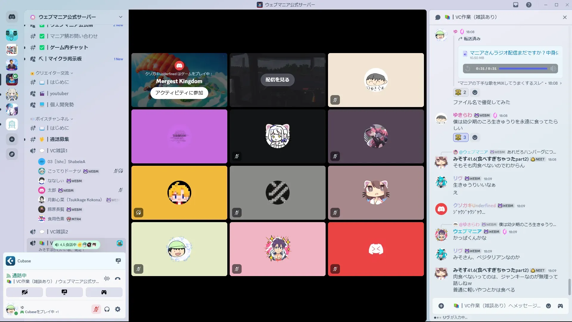Image resolution: width=572 pixels, height=322 pixels.
Task: Click the audio attachment progress slider
Action: click(523, 69)
